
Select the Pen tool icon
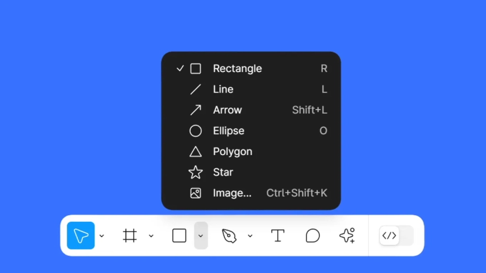click(229, 236)
